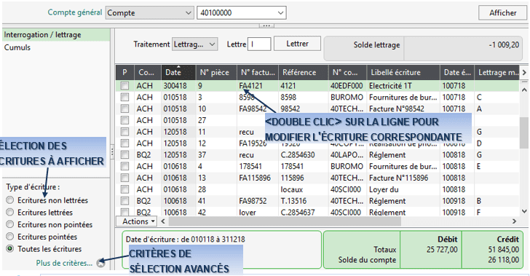The height and width of the screenshot is (276, 530).
Task: Click the horizontal scrollbar right arrow
Action: pyautogui.click(x=515, y=221)
